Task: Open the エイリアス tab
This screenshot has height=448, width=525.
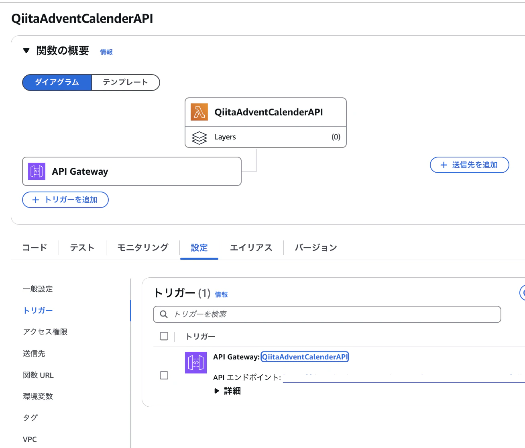Action: click(251, 248)
